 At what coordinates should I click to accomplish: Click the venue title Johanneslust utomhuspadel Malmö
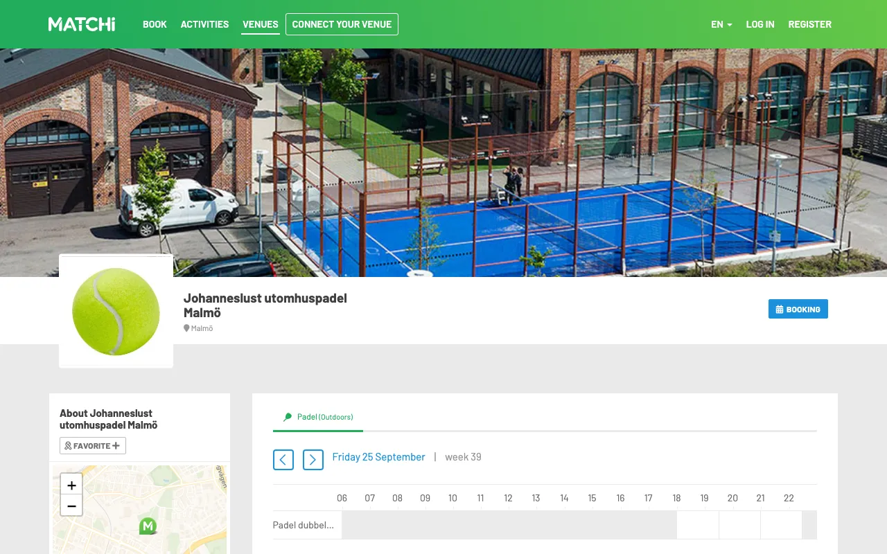point(265,305)
